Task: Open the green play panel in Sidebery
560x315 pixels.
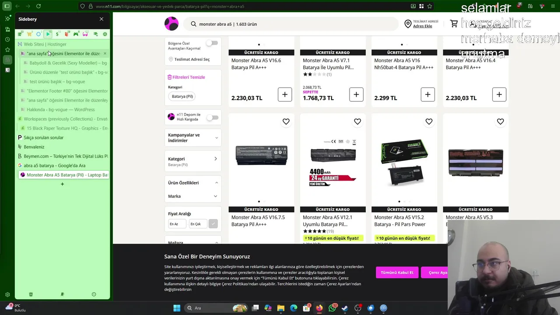Action: 48,34
